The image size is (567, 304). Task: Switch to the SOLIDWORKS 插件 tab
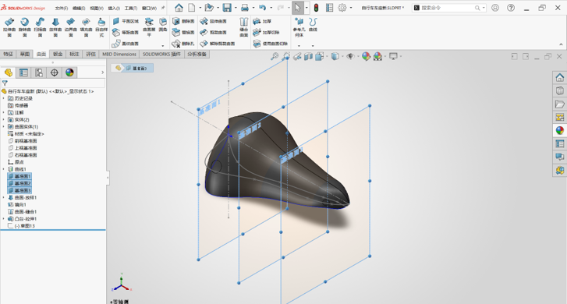tap(161, 55)
